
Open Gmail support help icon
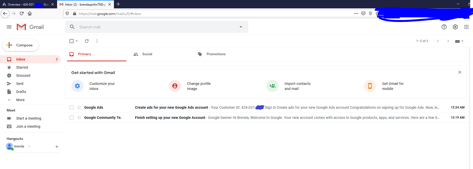click(x=444, y=27)
